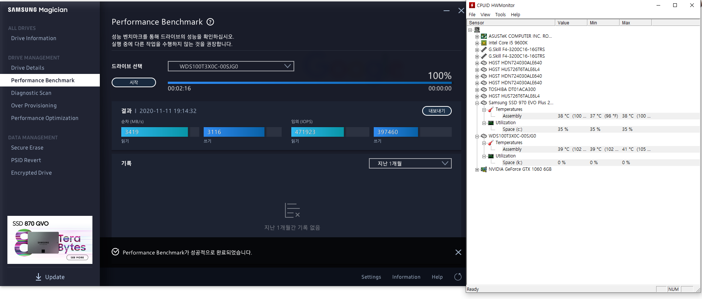The image size is (702, 299).
Task: Click SEE MORE on SSD 870 QVO ad
Action: tap(77, 257)
